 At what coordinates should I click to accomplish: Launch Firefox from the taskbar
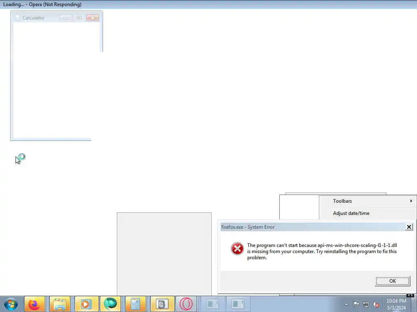[x=35, y=304]
